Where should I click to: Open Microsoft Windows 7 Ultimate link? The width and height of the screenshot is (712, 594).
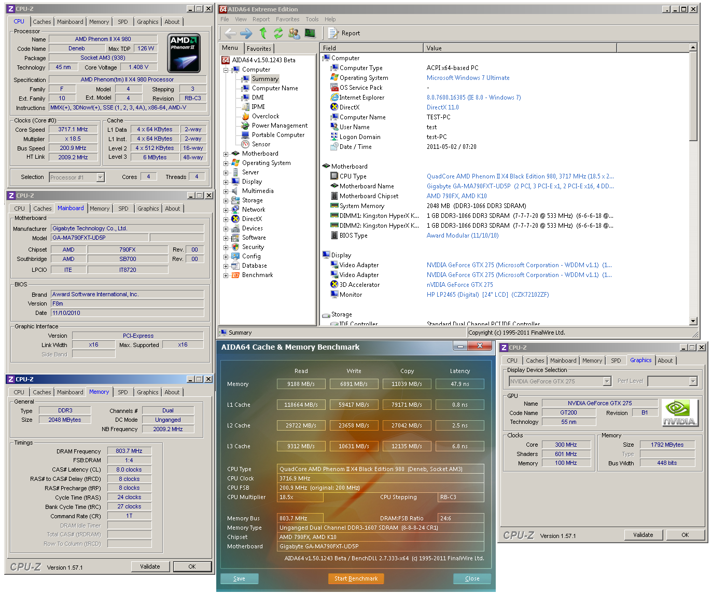point(468,78)
